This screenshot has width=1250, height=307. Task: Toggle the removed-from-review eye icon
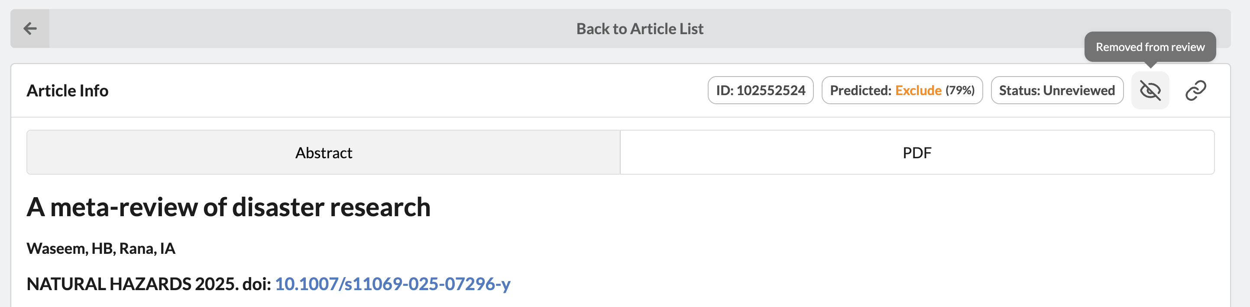point(1150,90)
